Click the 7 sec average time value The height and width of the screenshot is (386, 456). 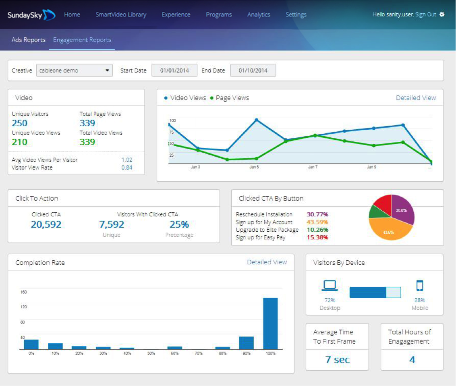point(337,359)
